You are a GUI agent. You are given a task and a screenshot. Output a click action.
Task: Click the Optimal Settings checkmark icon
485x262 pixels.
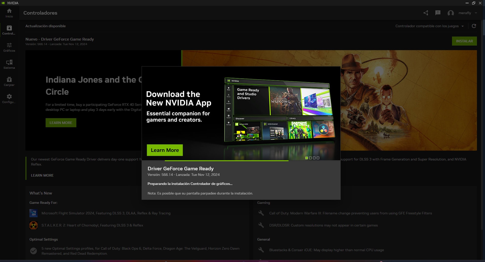34,251
